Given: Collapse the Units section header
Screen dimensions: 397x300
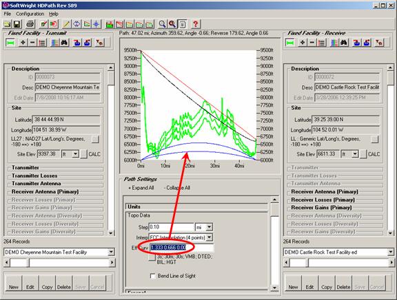Looking at the screenshot, I should point(196,206).
